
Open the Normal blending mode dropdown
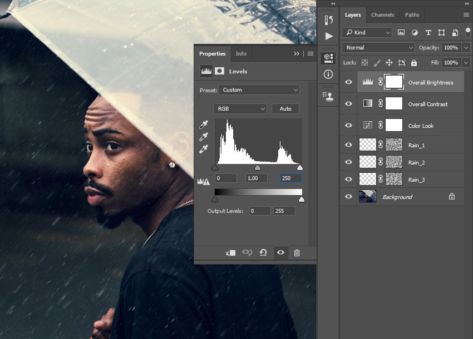378,48
